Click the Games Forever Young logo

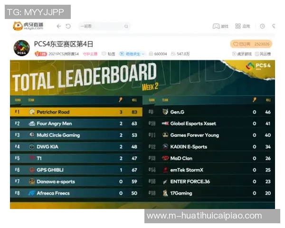click(165, 135)
